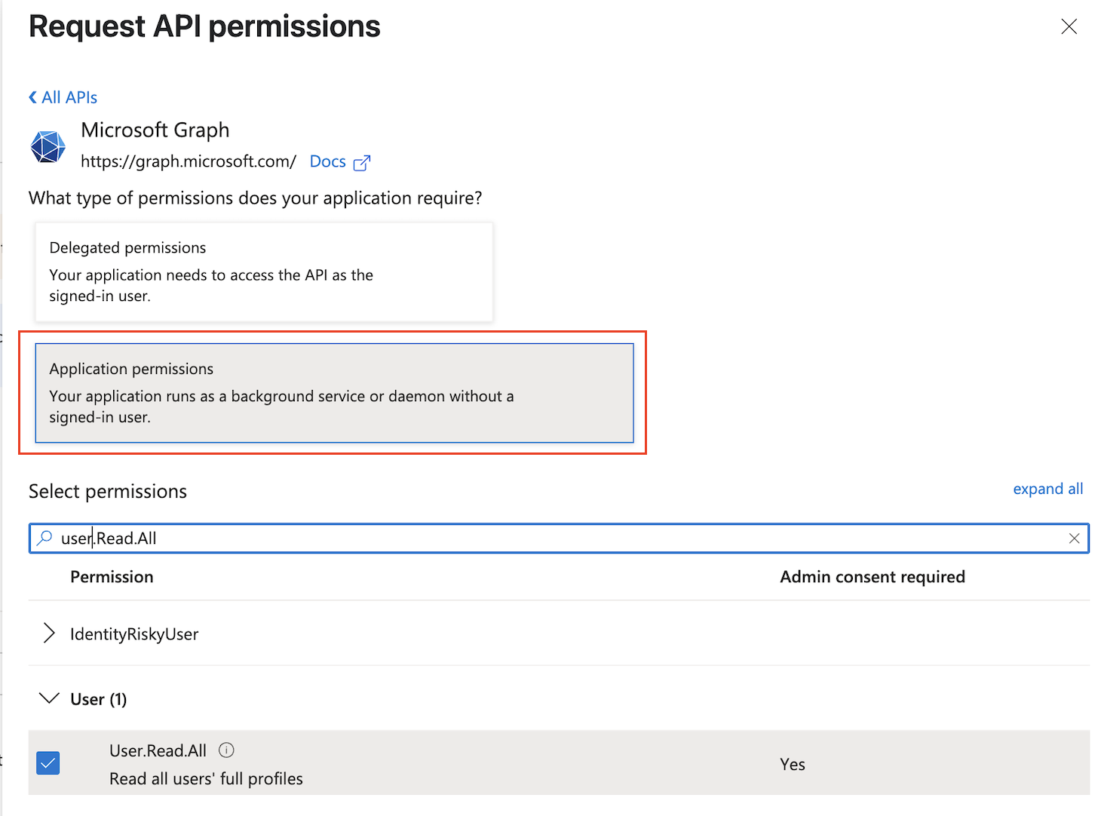Viewport: 1098px width, 816px height.
Task: Click the IdentityRiskyUser row label
Action: pos(134,634)
